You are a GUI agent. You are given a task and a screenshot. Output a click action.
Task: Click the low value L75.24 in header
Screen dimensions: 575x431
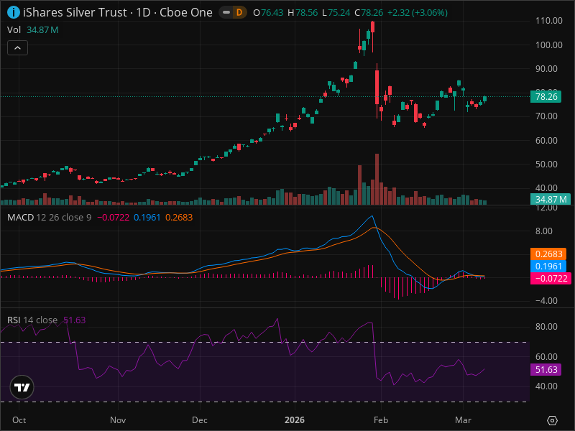[x=336, y=13]
